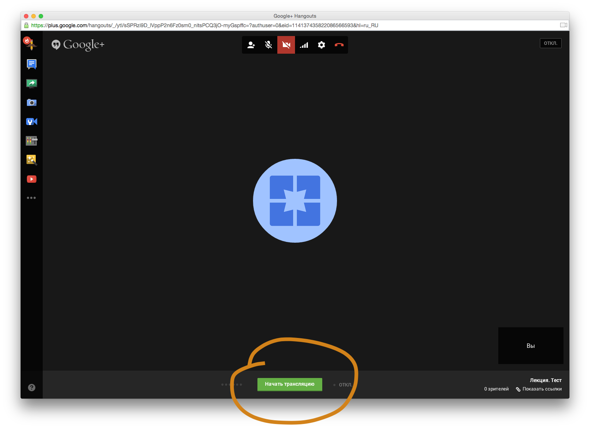The image size is (590, 428).
Task: Turn the camera back on
Action: 286,45
